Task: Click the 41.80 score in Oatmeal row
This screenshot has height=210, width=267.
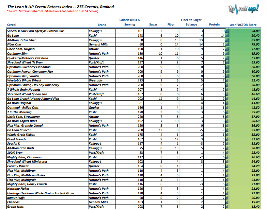Action: pyautogui.click(x=256, y=108)
